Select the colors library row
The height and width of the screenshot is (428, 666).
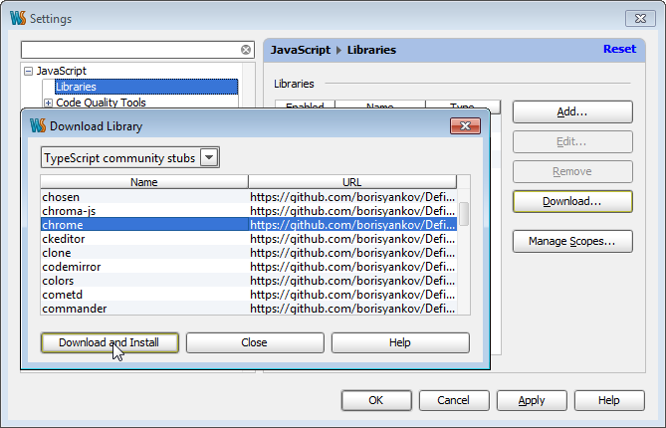tap(249, 281)
